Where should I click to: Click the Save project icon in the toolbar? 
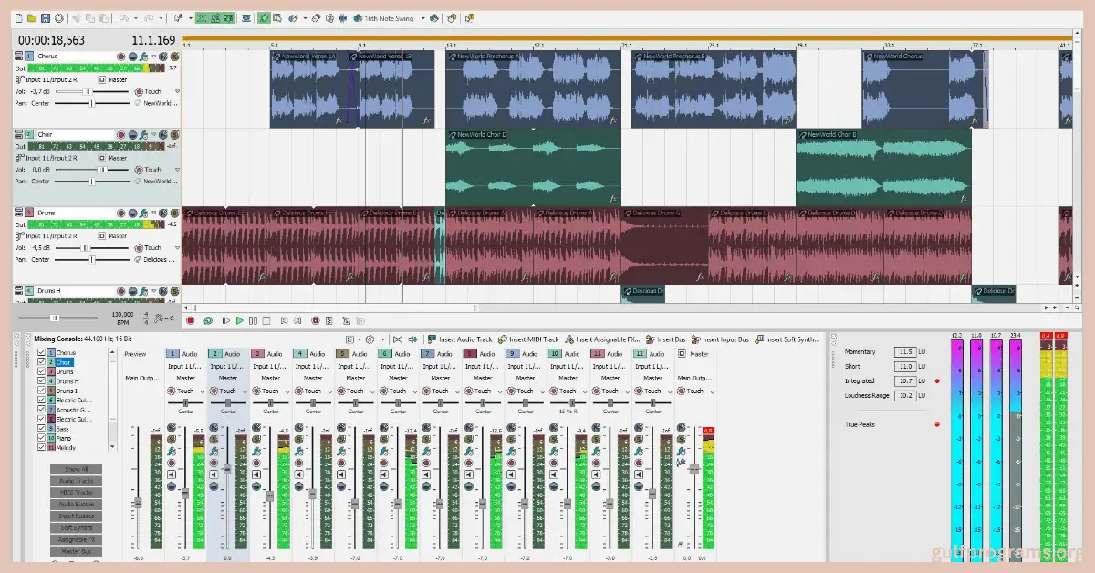pos(46,17)
